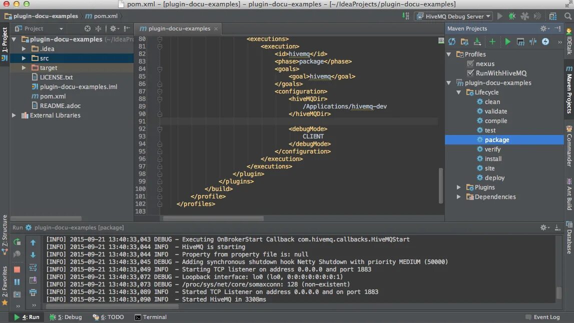Download Maven sources and documentation
This screenshot has height=323, width=574.
(476, 41)
